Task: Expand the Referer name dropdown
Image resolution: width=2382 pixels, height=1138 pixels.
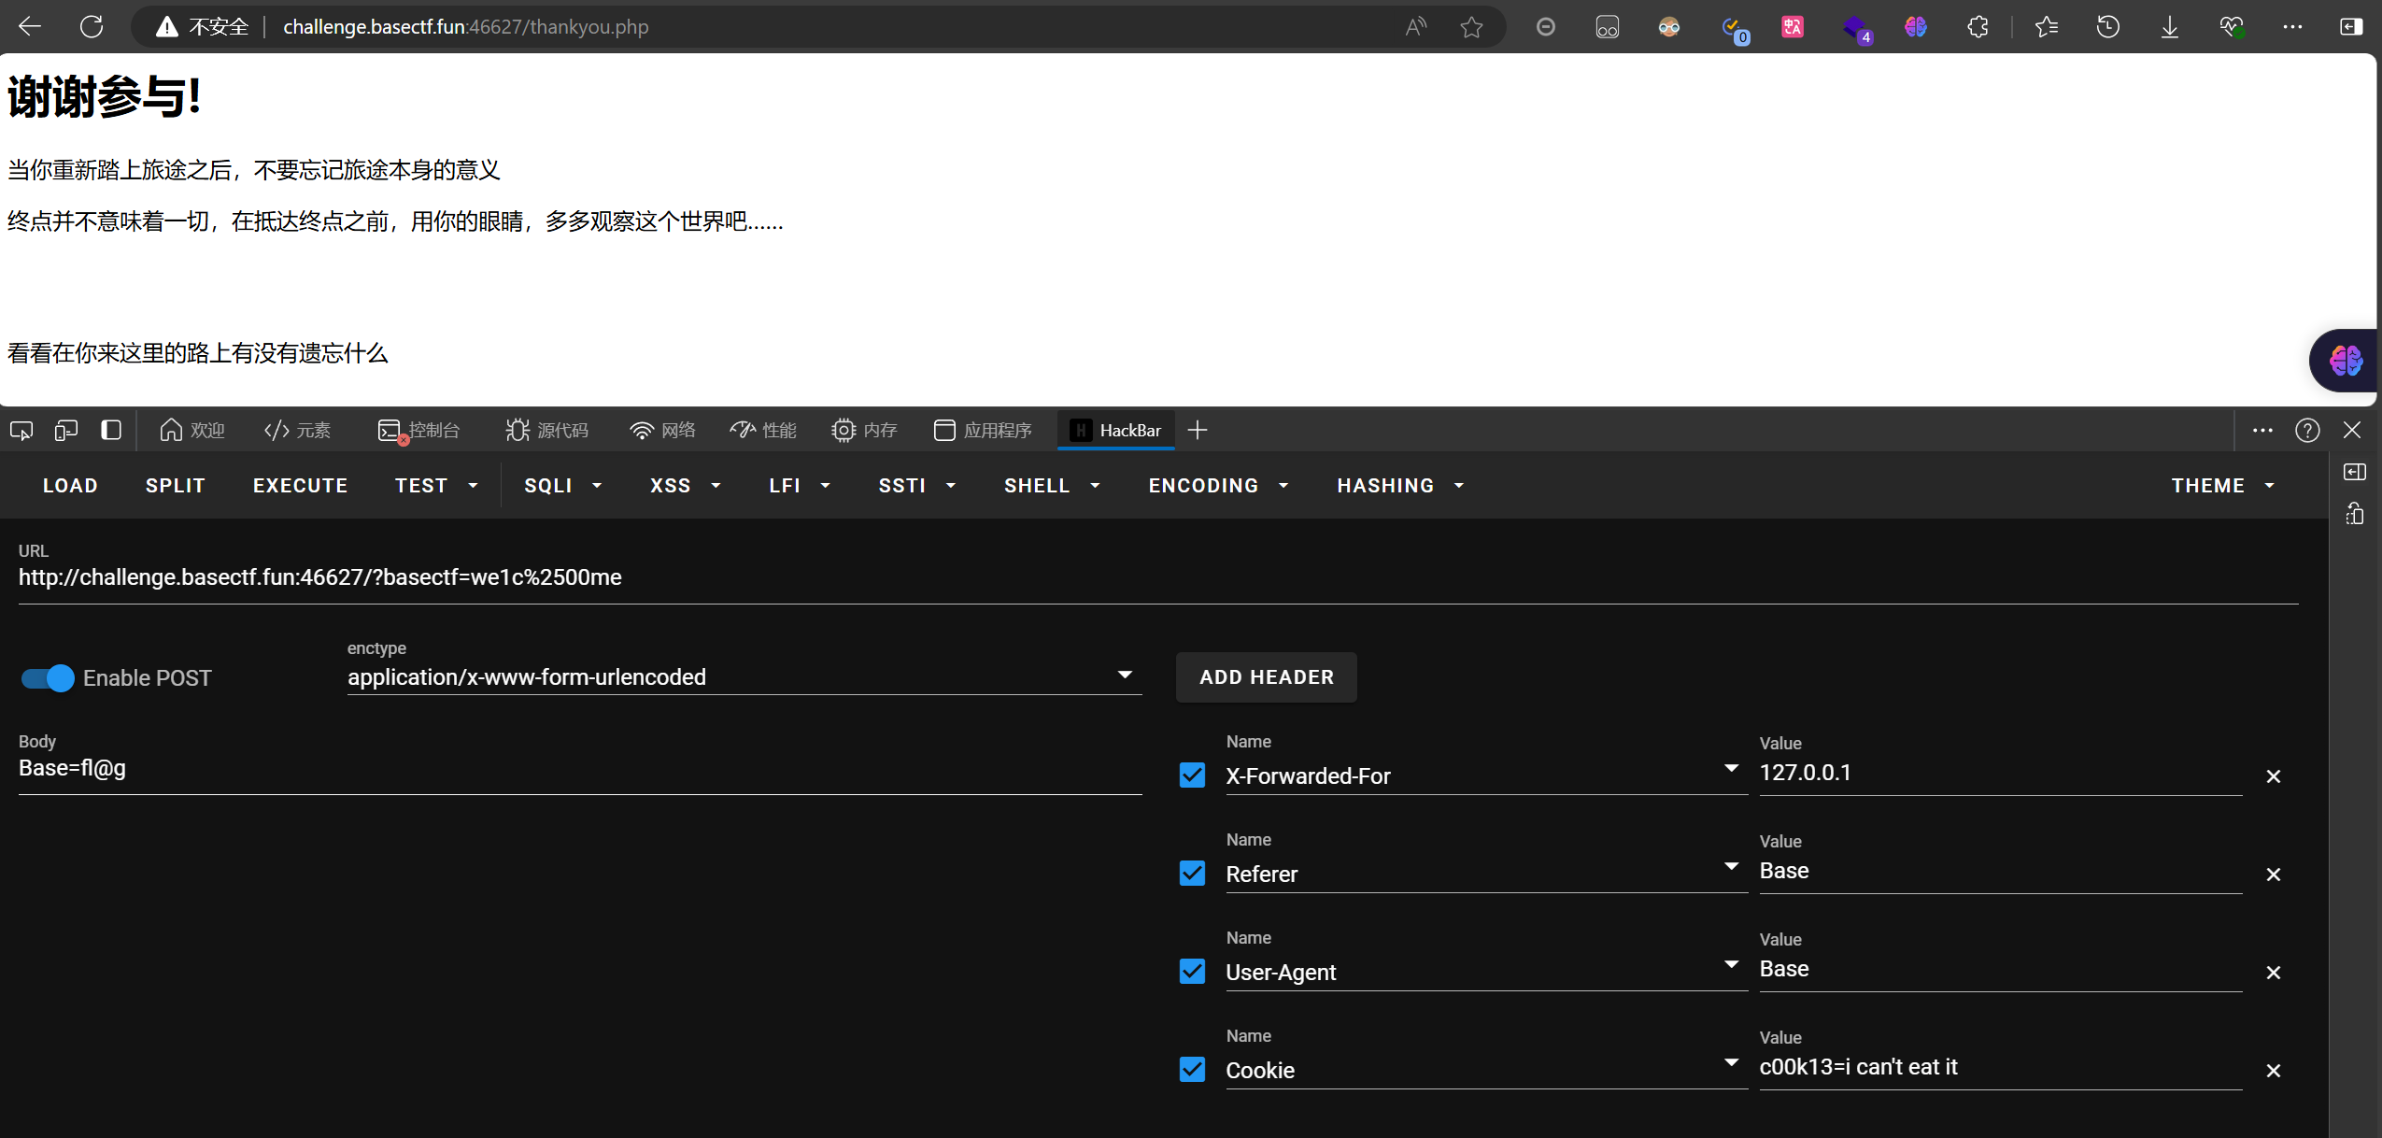Action: [1731, 867]
